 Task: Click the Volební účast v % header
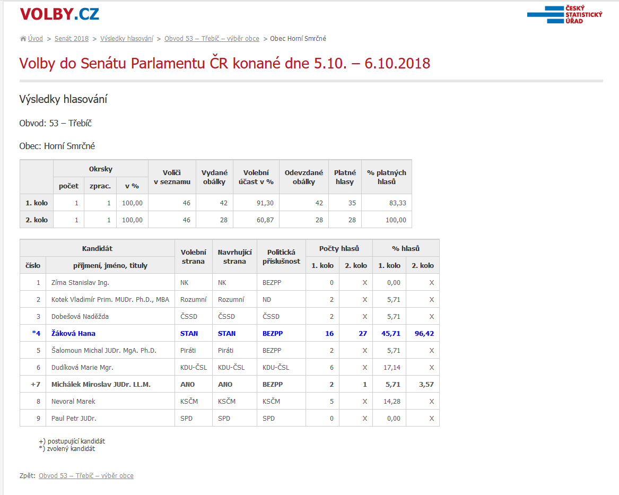pos(256,177)
